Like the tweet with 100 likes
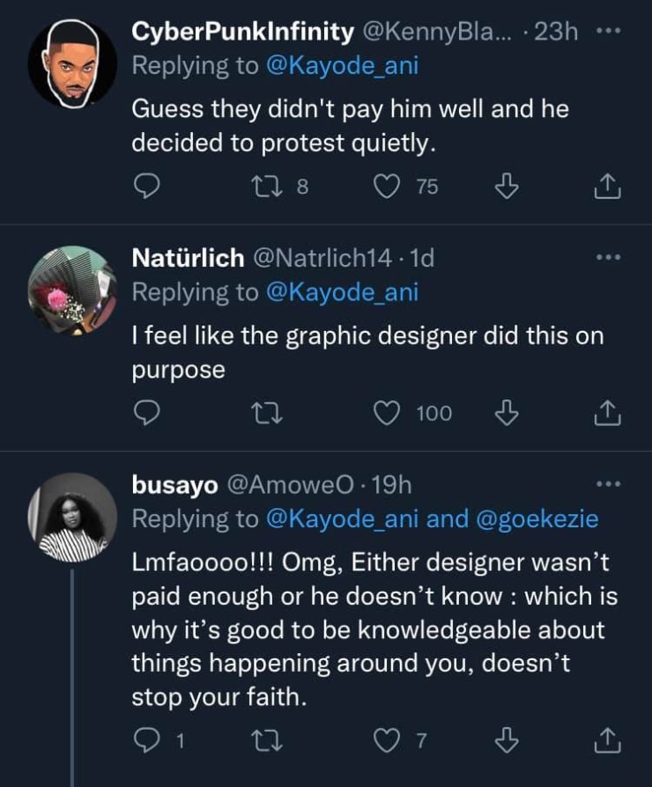This screenshot has height=787, width=652. (x=389, y=412)
